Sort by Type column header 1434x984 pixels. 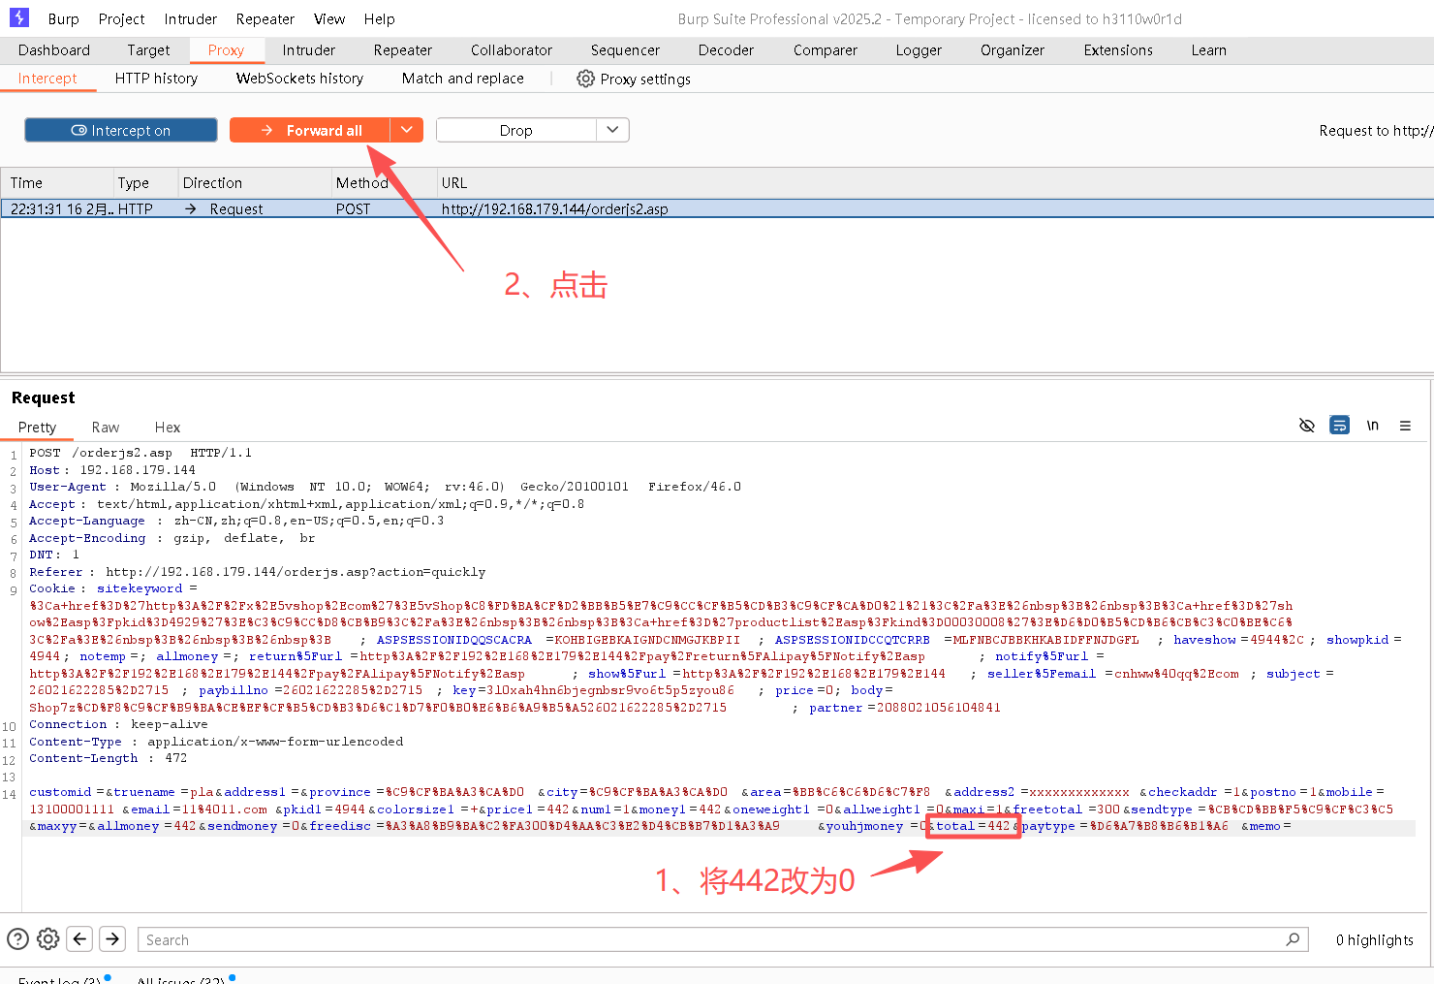click(x=145, y=182)
